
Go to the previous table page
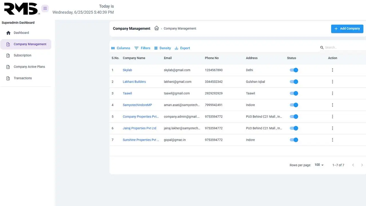(x=353, y=165)
